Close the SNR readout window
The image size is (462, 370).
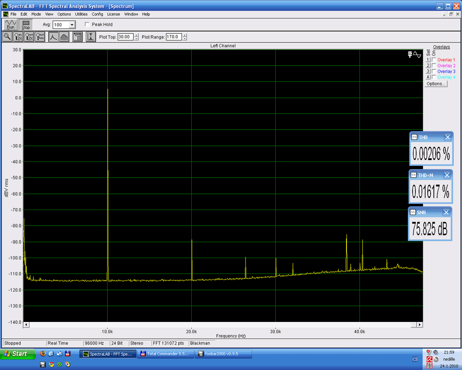446,212
